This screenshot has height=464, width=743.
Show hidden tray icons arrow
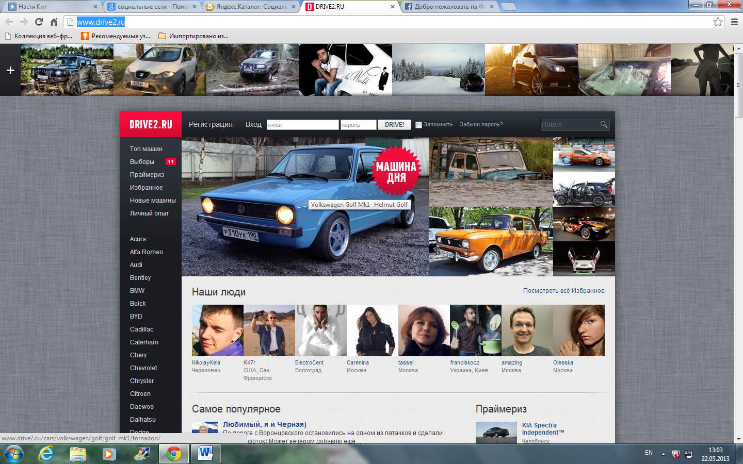663,454
